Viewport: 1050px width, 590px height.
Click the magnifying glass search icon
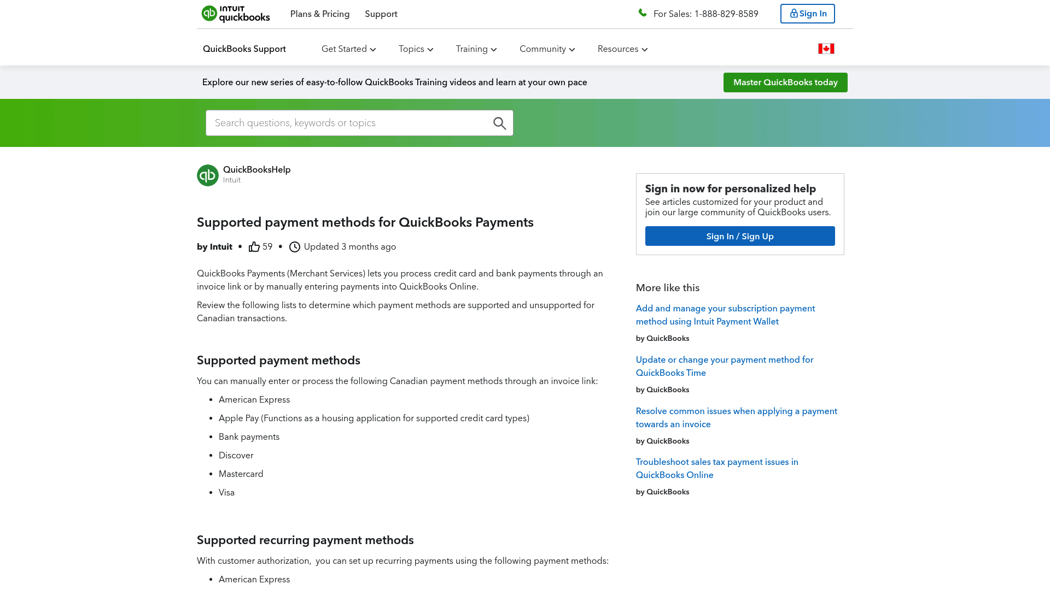coord(499,123)
